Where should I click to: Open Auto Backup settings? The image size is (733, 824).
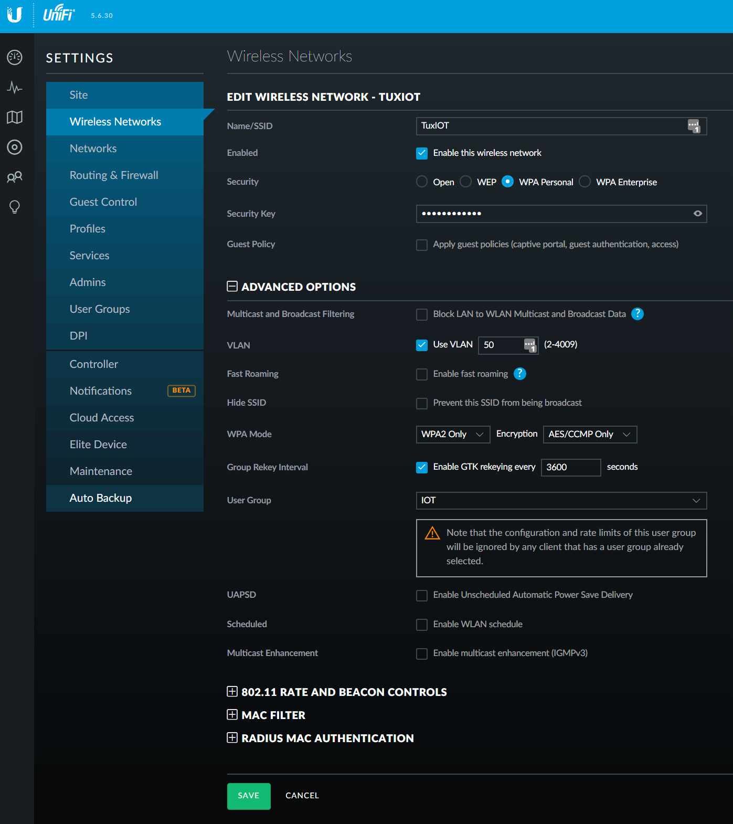125,498
